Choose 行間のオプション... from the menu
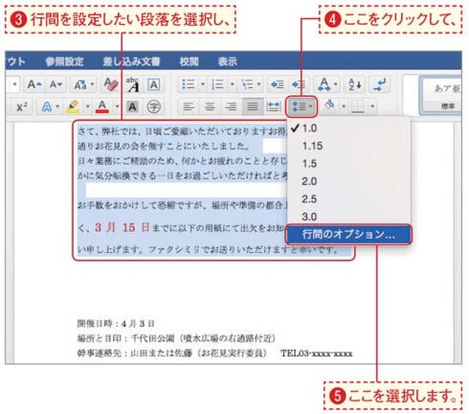This screenshot has height=414, width=469. (348, 235)
